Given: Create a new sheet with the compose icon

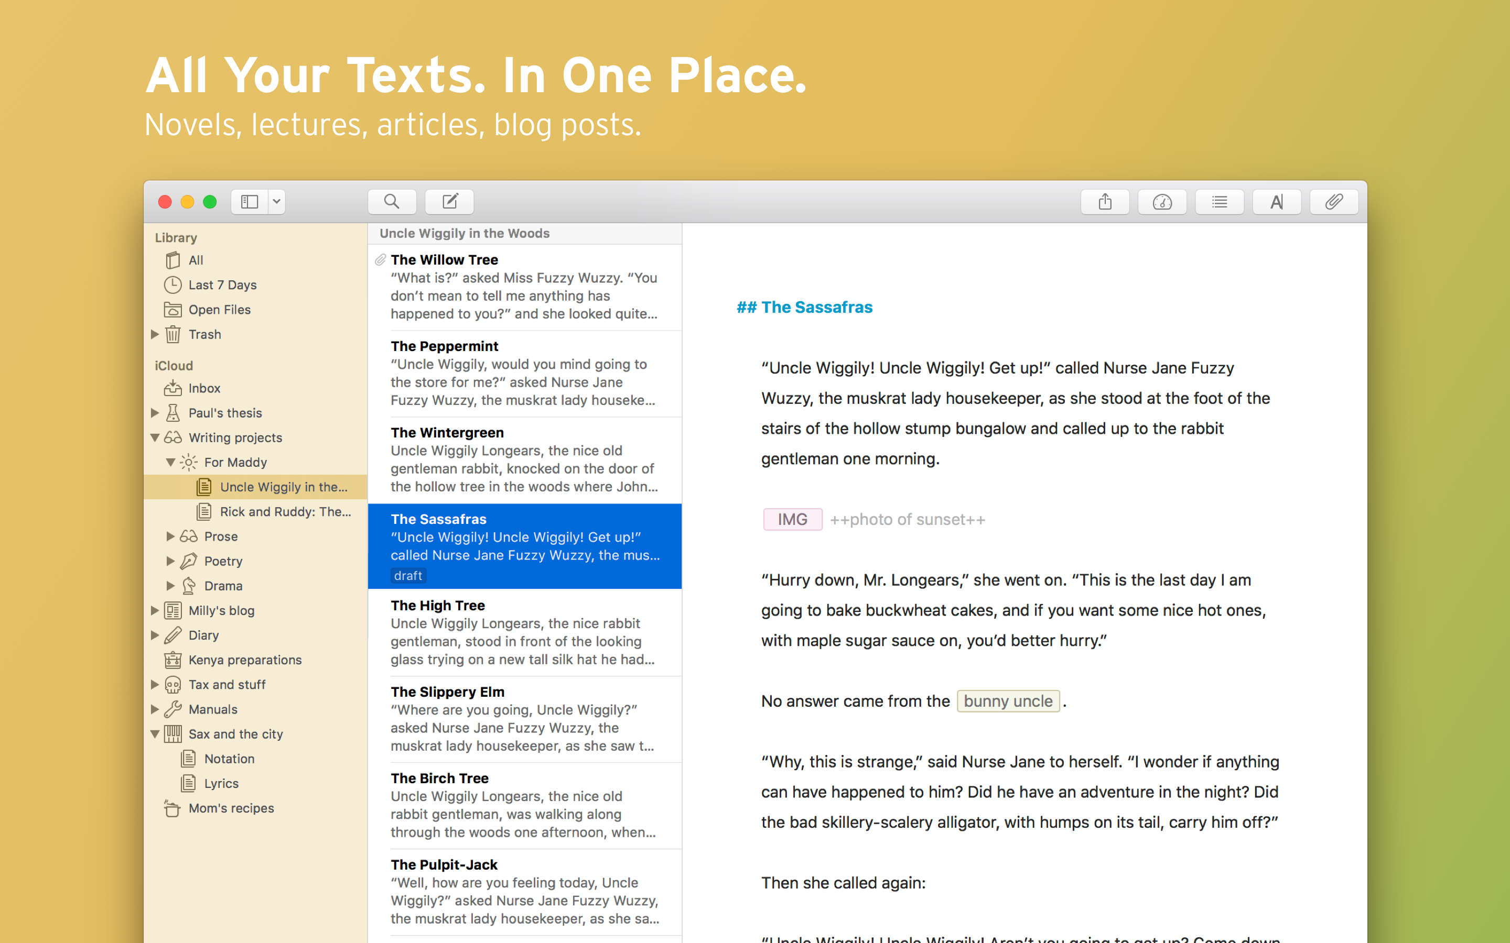Looking at the screenshot, I should (449, 202).
